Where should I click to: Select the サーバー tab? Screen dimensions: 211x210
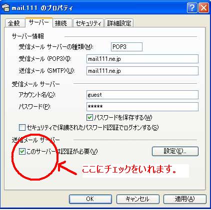coord(39,22)
